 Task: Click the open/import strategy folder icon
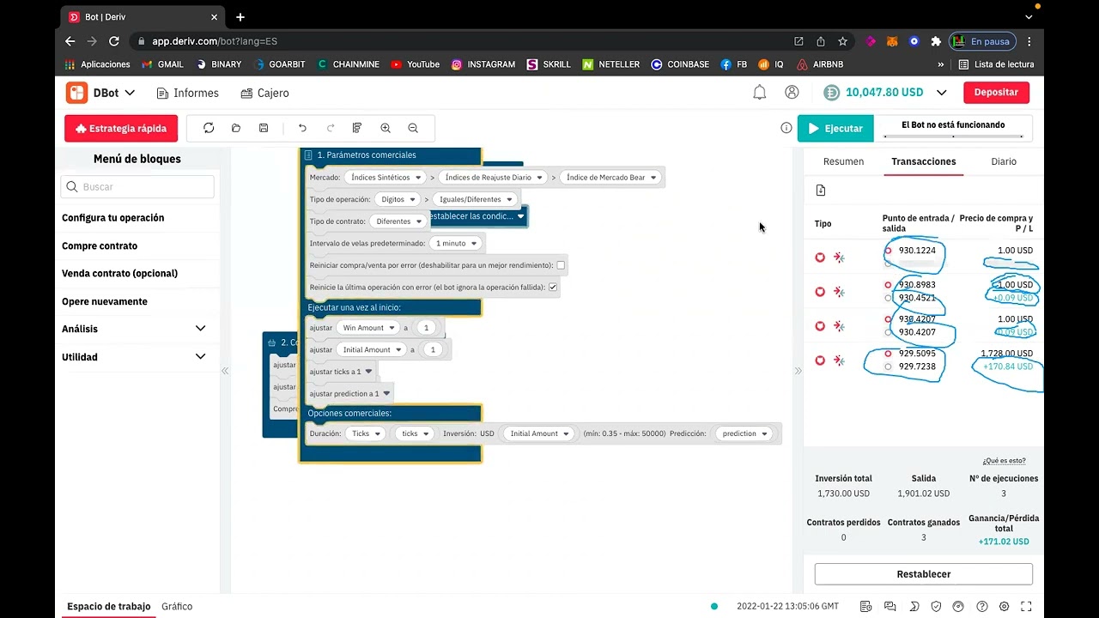[x=236, y=128]
